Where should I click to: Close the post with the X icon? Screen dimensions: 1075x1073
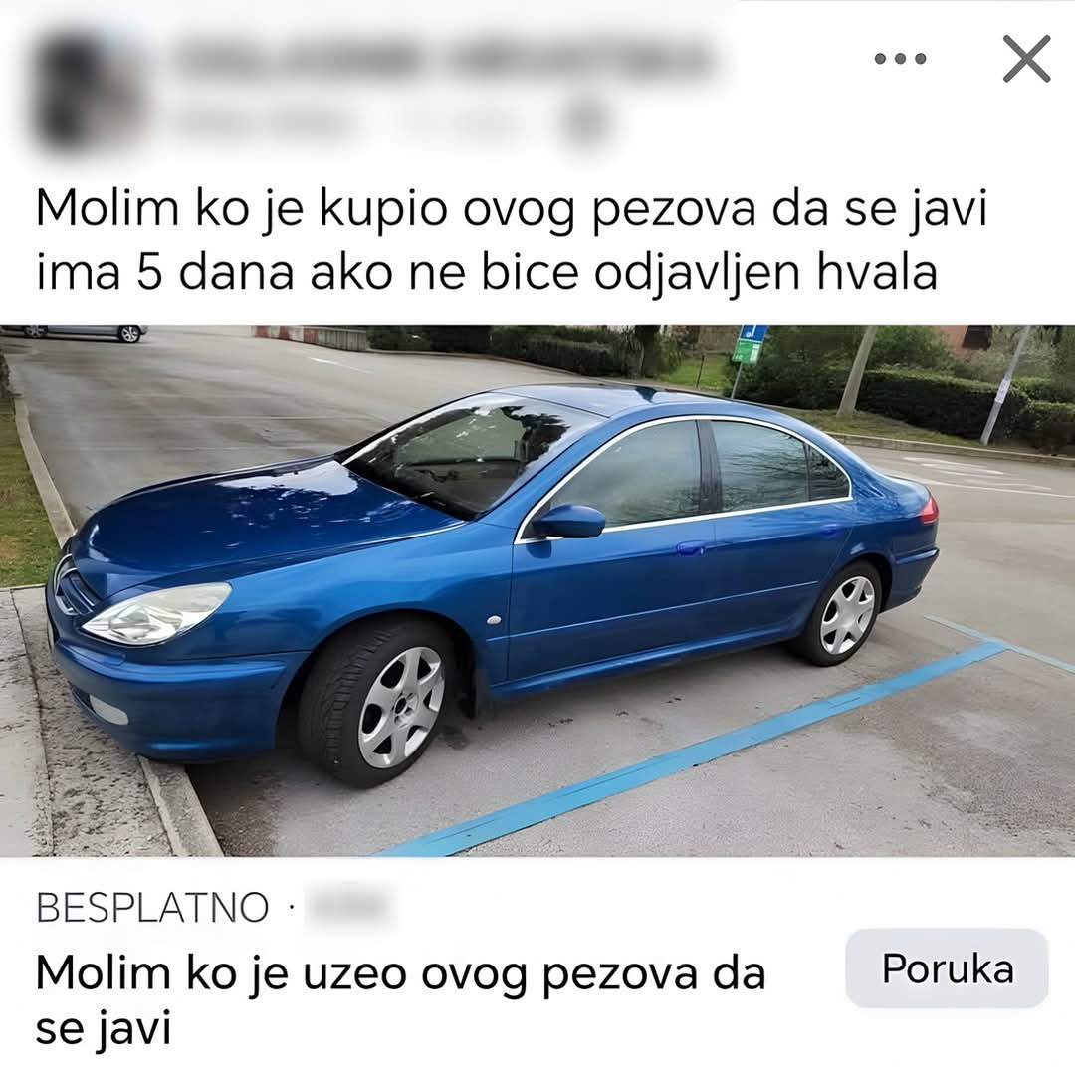[x=1026, y=59]
